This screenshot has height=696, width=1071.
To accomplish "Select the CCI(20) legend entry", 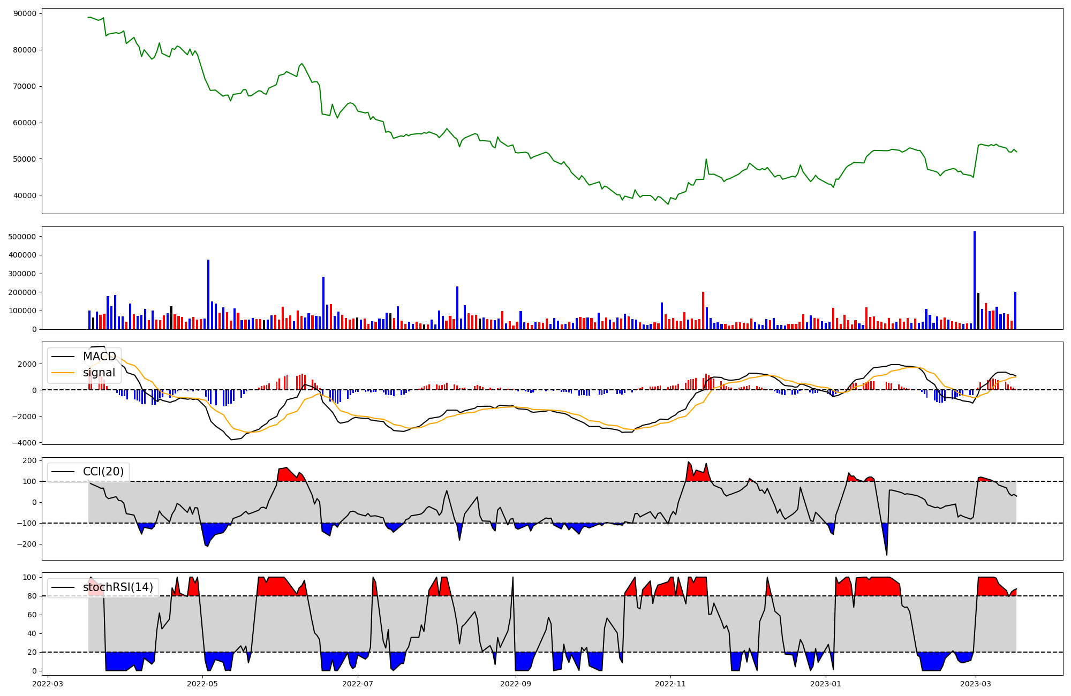I will [103, 472].
